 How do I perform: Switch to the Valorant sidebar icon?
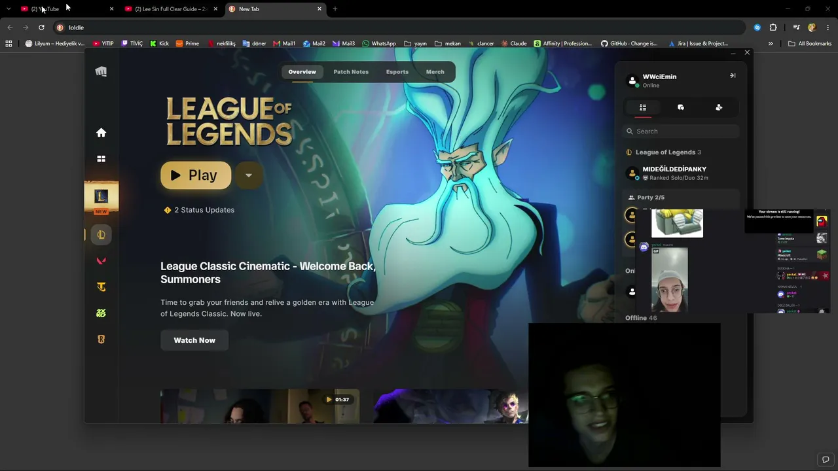101,261
